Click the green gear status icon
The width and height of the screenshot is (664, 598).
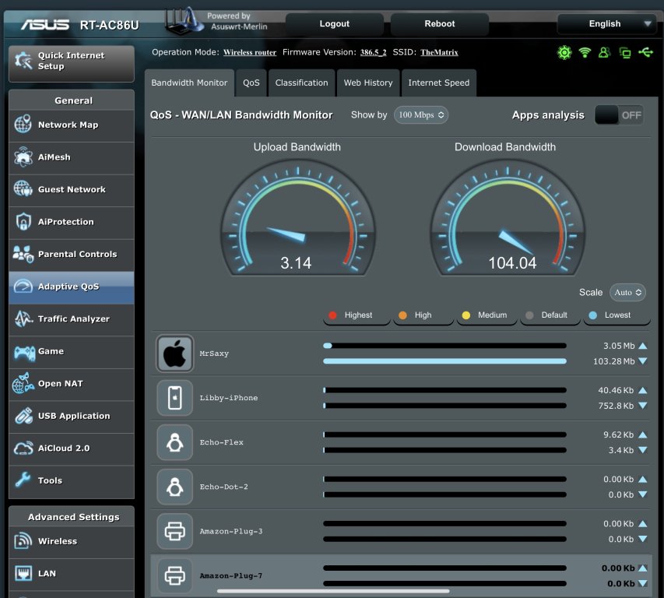564,52
